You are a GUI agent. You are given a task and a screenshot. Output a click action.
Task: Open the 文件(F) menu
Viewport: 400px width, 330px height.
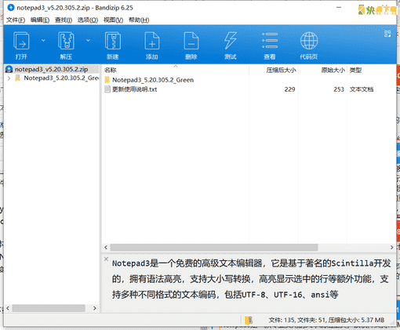point(16,20)
